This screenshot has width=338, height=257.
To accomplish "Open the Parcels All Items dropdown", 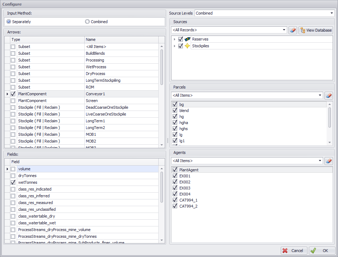I will [320, 96].
